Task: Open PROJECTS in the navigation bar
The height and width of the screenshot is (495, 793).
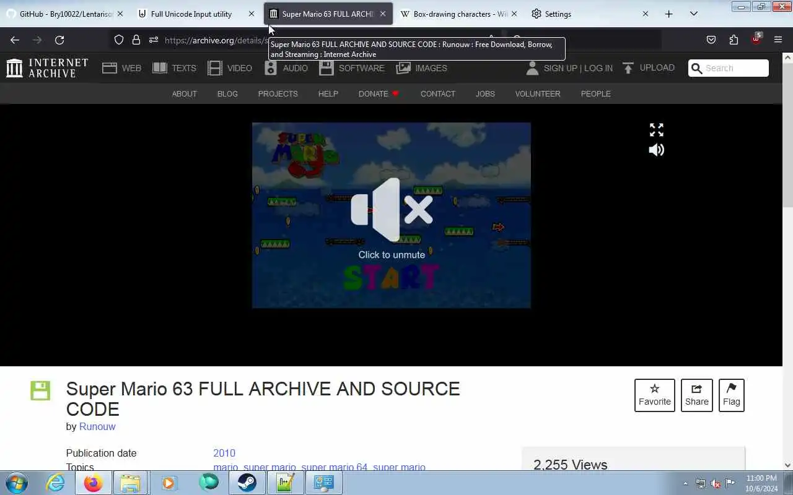Action: [x=278, y=94]
